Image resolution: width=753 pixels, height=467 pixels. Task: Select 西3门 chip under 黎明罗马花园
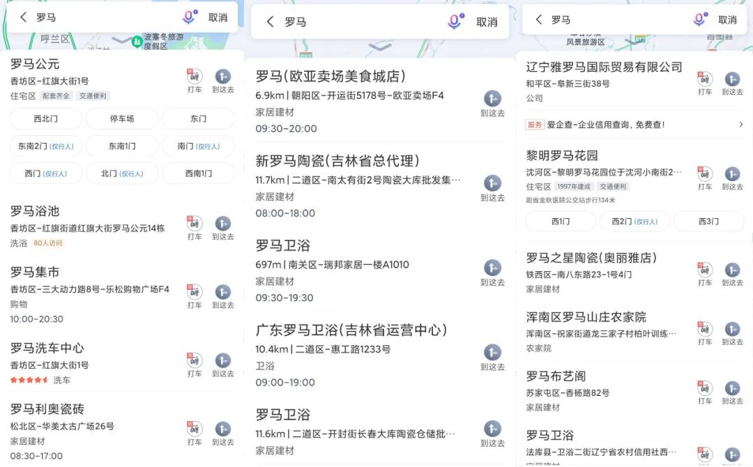[x=709, y=221]
